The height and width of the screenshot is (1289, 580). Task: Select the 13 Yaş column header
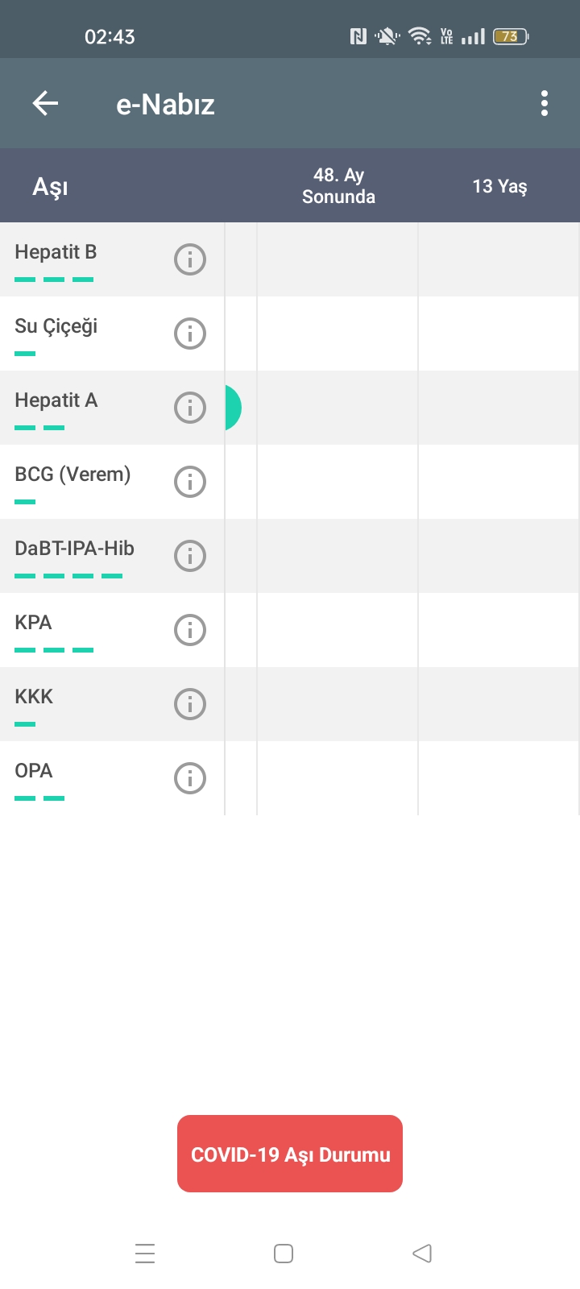[499, 186]
